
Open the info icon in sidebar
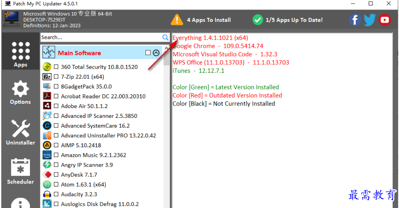[20, 203]
